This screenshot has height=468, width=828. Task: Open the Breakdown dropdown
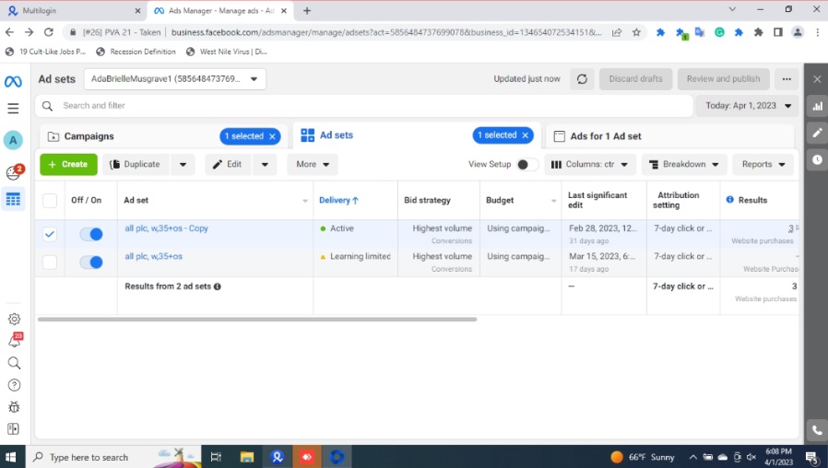[684, 164]
